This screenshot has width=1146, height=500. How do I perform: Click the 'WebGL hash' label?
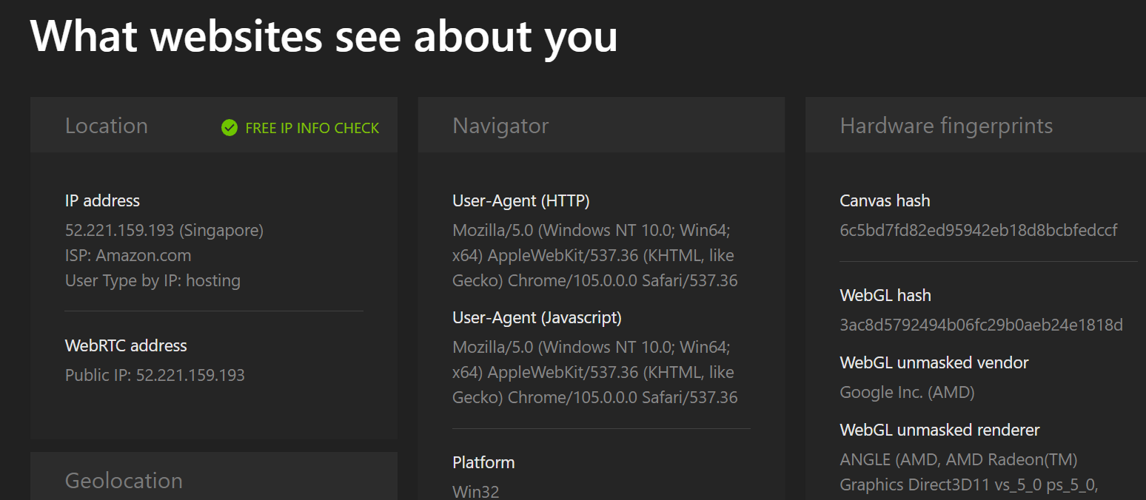[x=885, y=295]
